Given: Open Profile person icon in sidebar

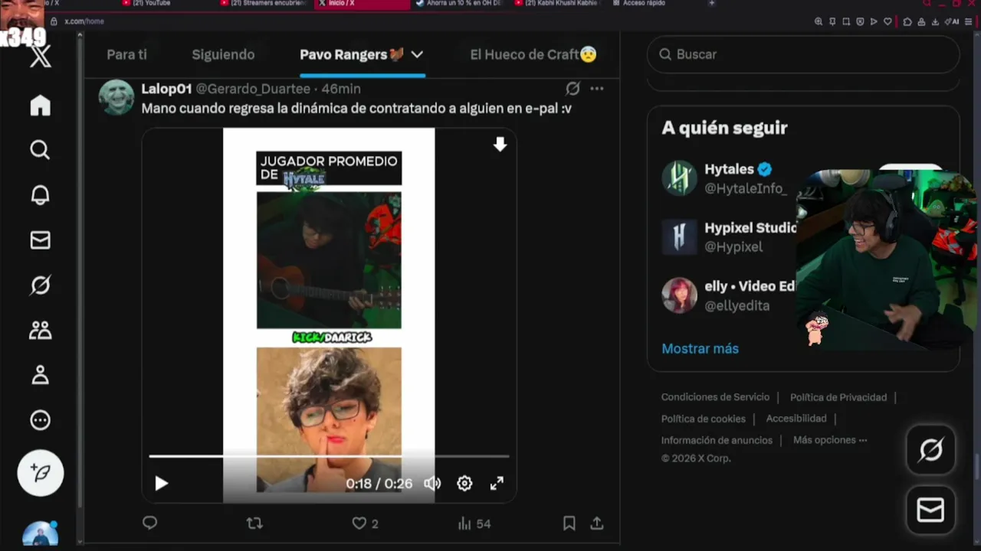Looking at the screenshot, I should pyautogui.click(x=40, y=375).
